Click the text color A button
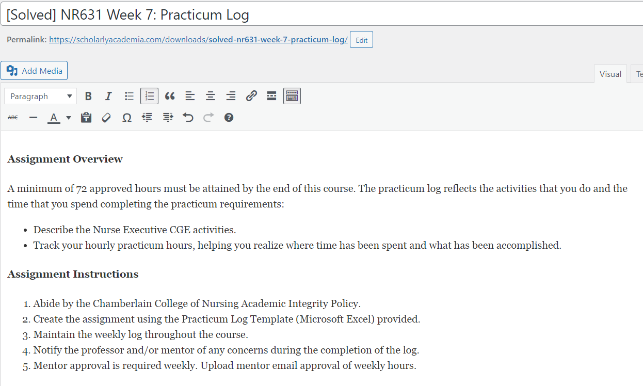The image size is (643, 386). tap(54, 118)
